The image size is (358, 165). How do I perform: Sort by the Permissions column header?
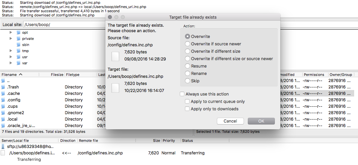[x=314, y=75]
